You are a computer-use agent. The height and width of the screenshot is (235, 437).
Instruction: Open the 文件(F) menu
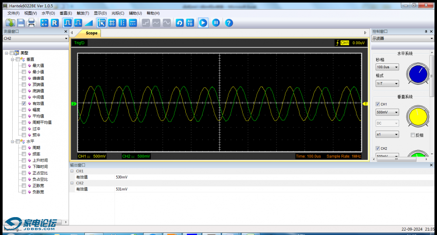(14, 13)
